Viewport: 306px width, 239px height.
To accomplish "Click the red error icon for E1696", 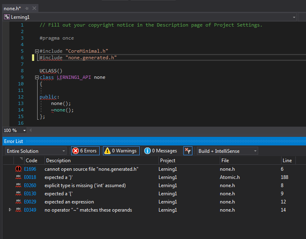I will pyautogui.click(x=18, y=169).
